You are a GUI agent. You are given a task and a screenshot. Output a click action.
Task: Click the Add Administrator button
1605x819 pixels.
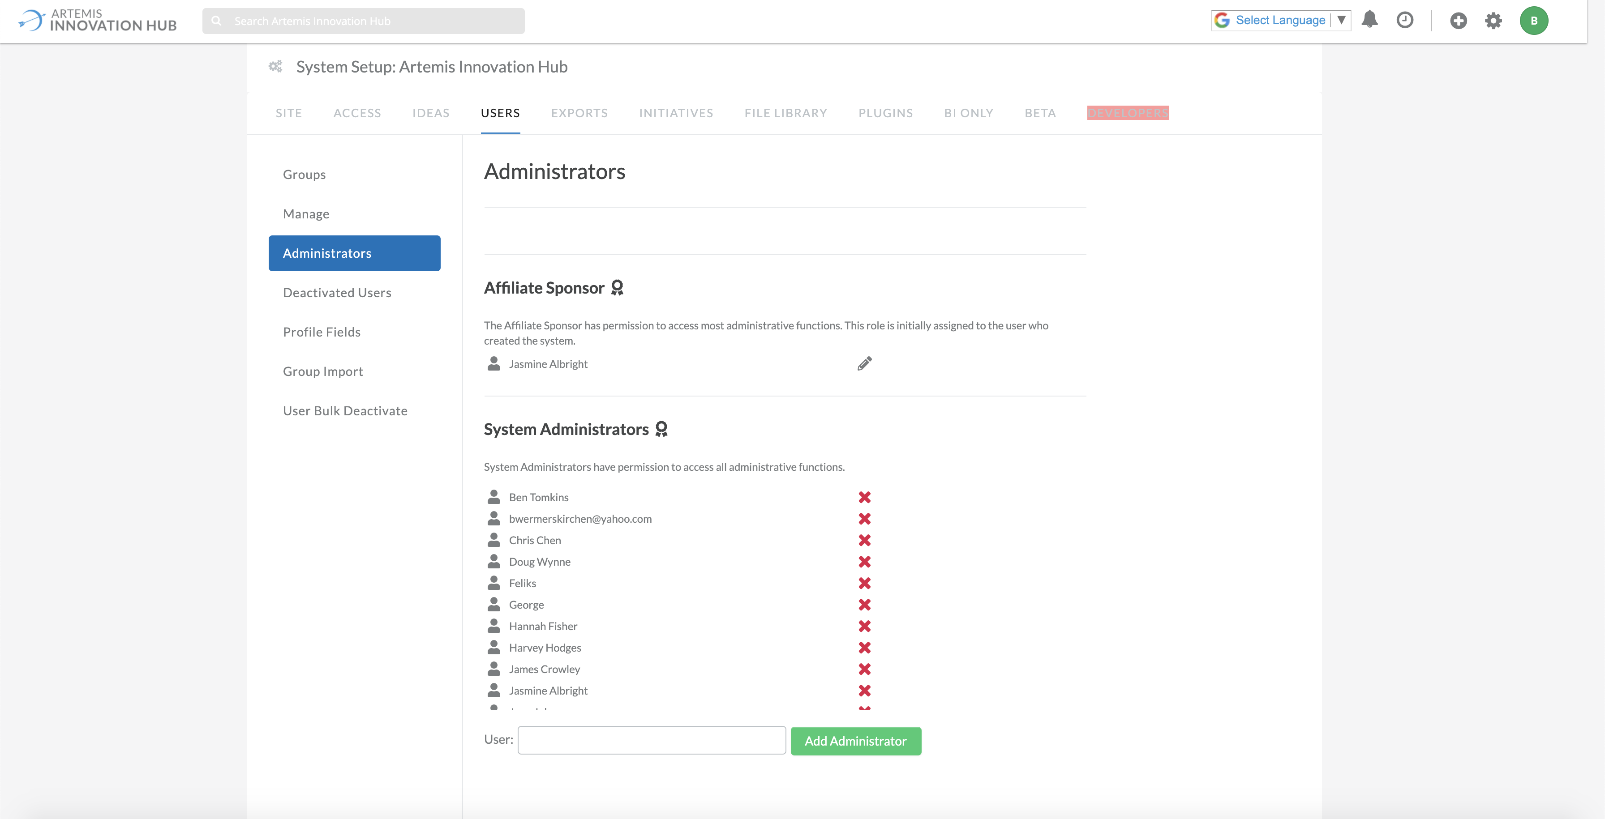coord(855,741)
